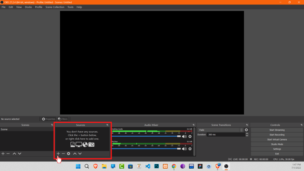The image size is (304, 171).
Task: Add a new source with plus button
Action: coord(58,153)
